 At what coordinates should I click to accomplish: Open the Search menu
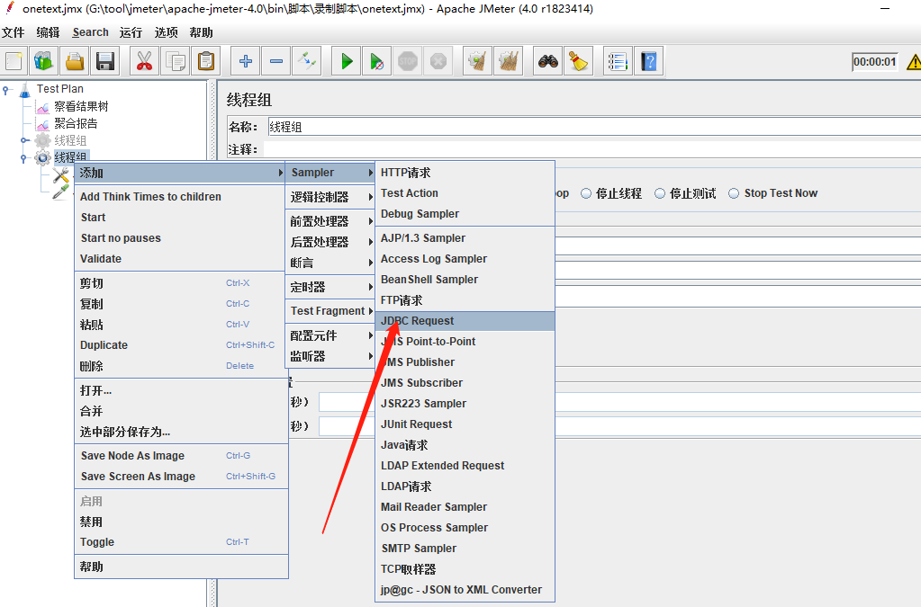[x=90, y=32]
